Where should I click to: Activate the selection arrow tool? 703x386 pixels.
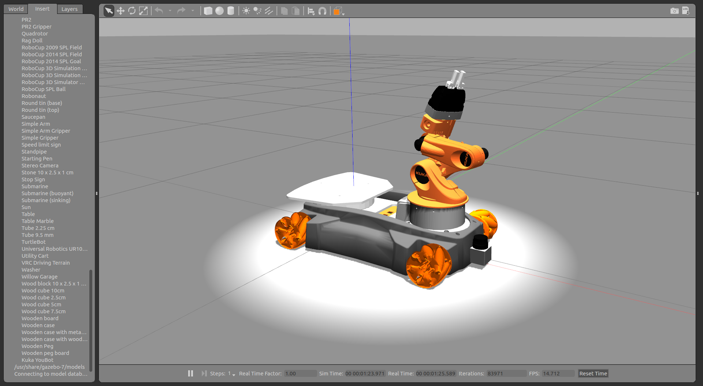pyautogui.click(x=109, y=11)
